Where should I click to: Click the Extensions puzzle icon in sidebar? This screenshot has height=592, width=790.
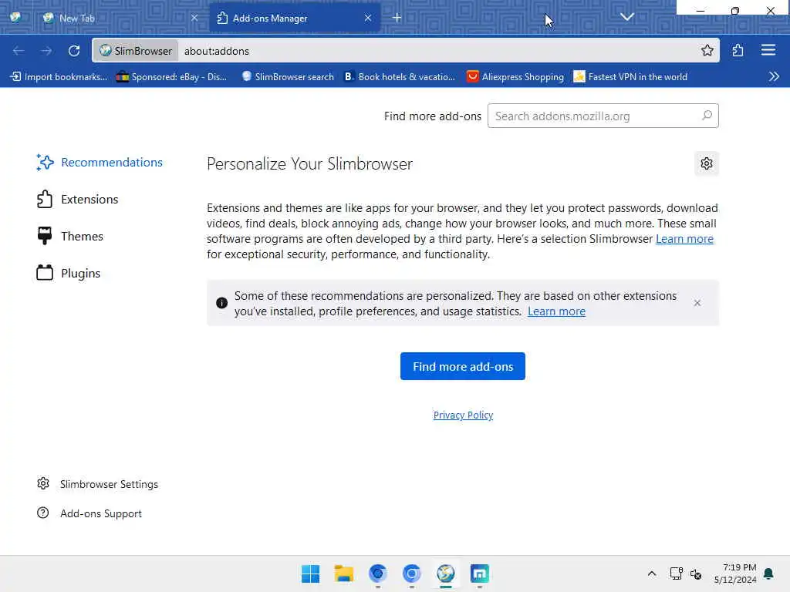(45, 200)
